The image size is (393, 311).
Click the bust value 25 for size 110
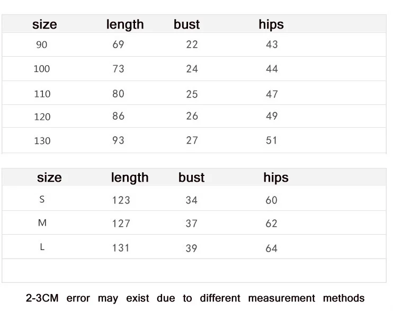click(192, 94)
